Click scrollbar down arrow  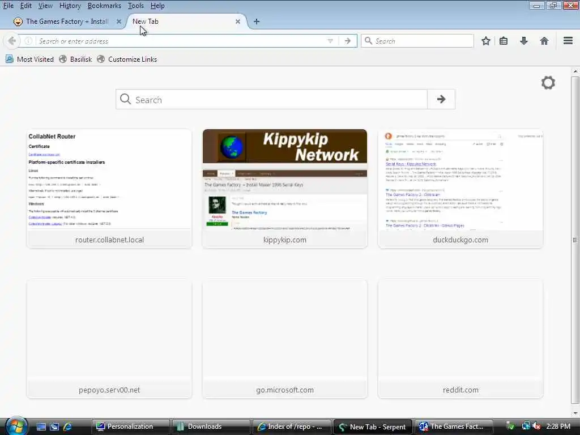tap(575, 413)
